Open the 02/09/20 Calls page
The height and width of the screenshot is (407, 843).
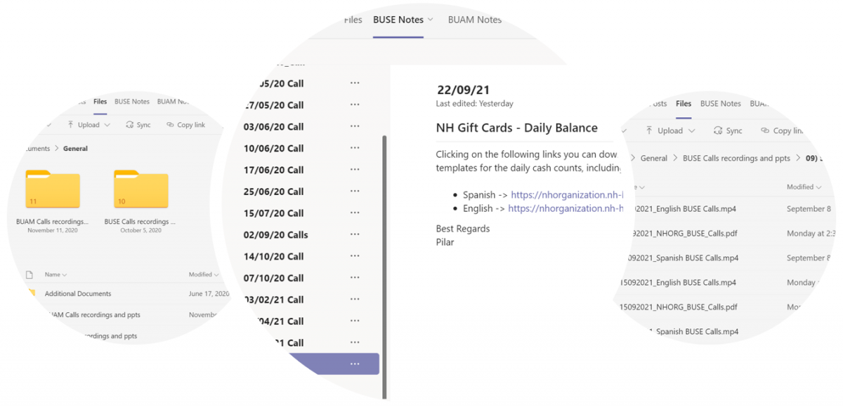pos(276,234)
